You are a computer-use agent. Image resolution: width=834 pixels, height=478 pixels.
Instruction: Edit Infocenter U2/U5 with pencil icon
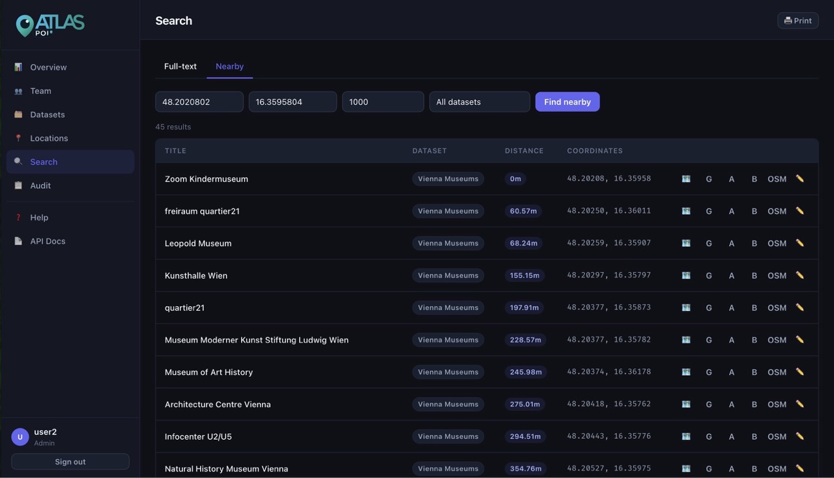click(x=799, y=436)
